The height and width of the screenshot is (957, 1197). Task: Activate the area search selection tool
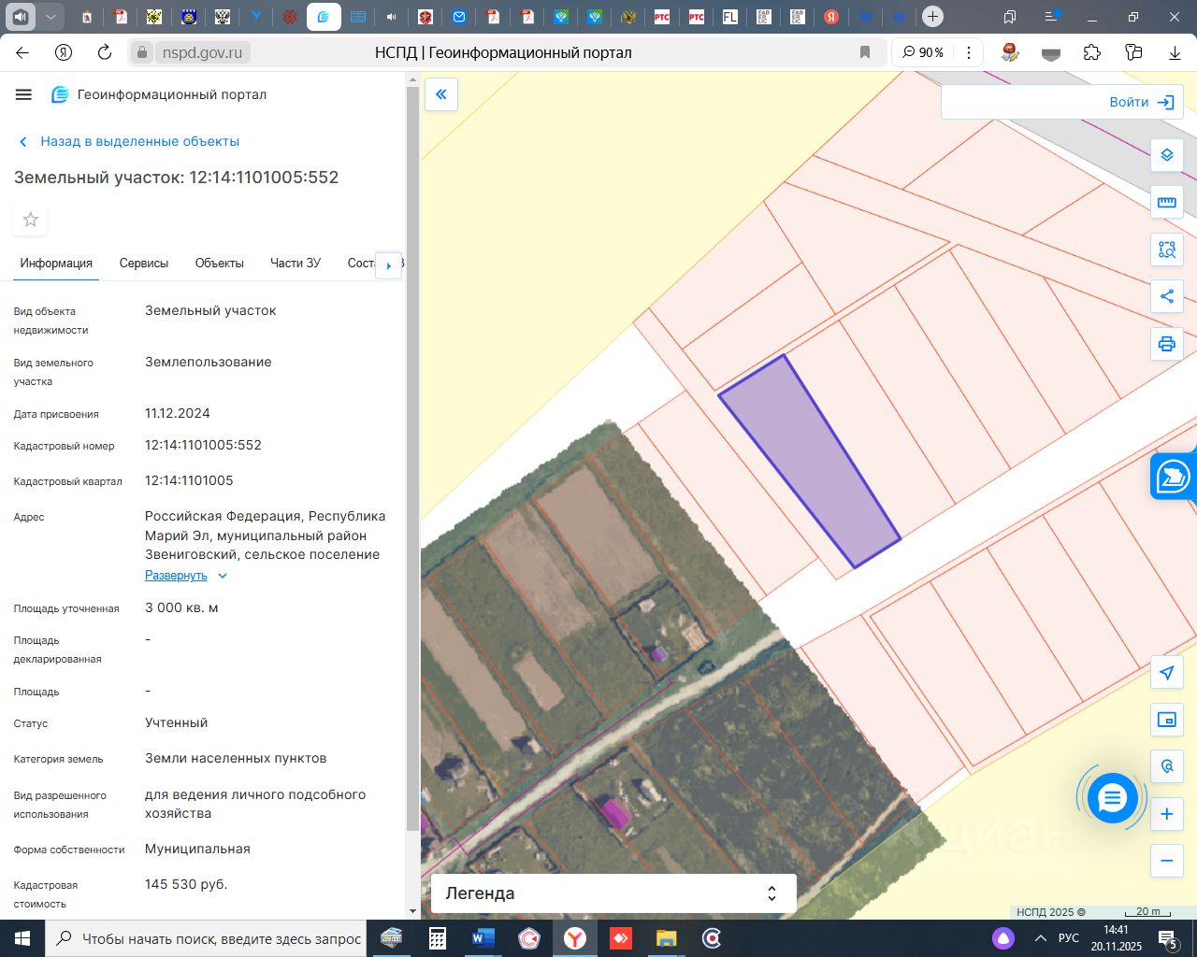pyautogui.click(x=1166, y=250)
